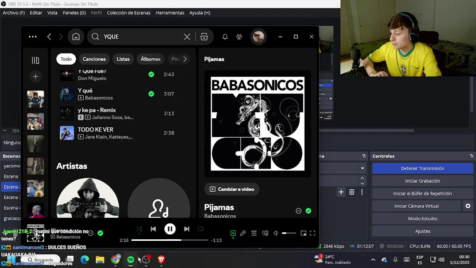Open Spotify's three-dots main menu
The width and height of the screenshot is (476, 268).
click(33, 36)
